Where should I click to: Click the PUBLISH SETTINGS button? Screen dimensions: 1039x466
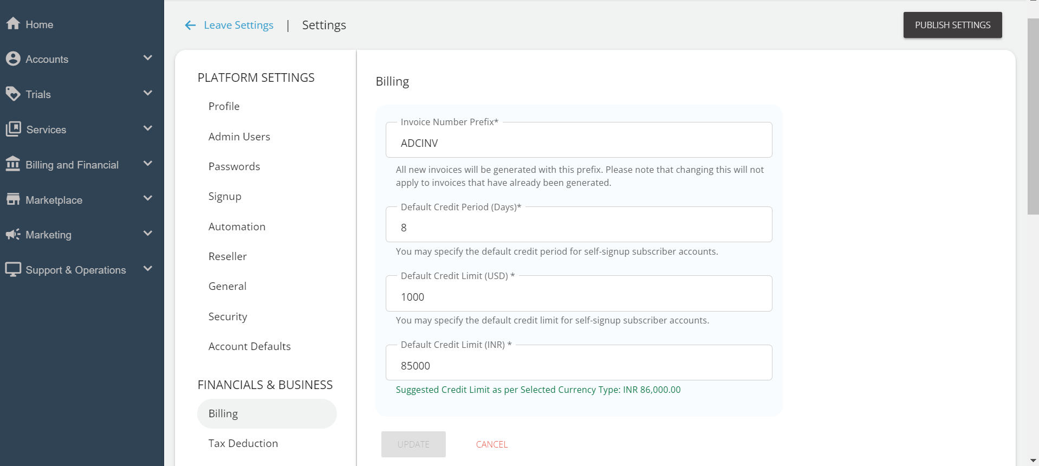pyautogui.click(x=952, y=25)
